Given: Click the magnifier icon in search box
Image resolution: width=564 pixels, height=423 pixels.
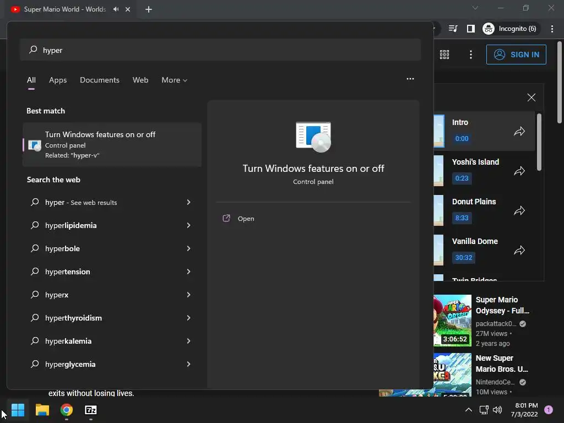Looking at the screenshot, I should coord(33,50).
